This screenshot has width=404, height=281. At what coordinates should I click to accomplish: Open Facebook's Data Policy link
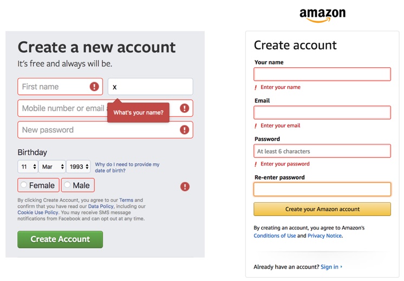coord(101,207)
